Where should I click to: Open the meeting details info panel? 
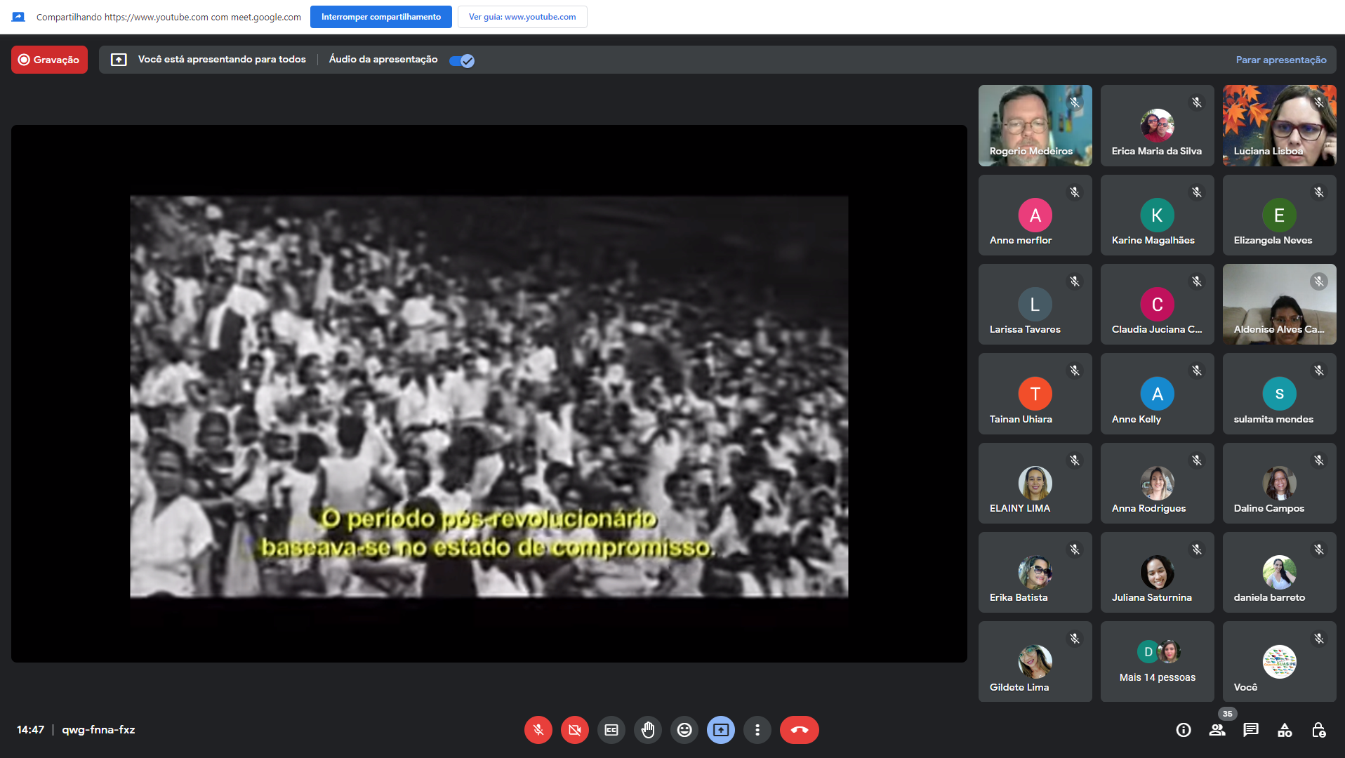tap(1183, 730)
